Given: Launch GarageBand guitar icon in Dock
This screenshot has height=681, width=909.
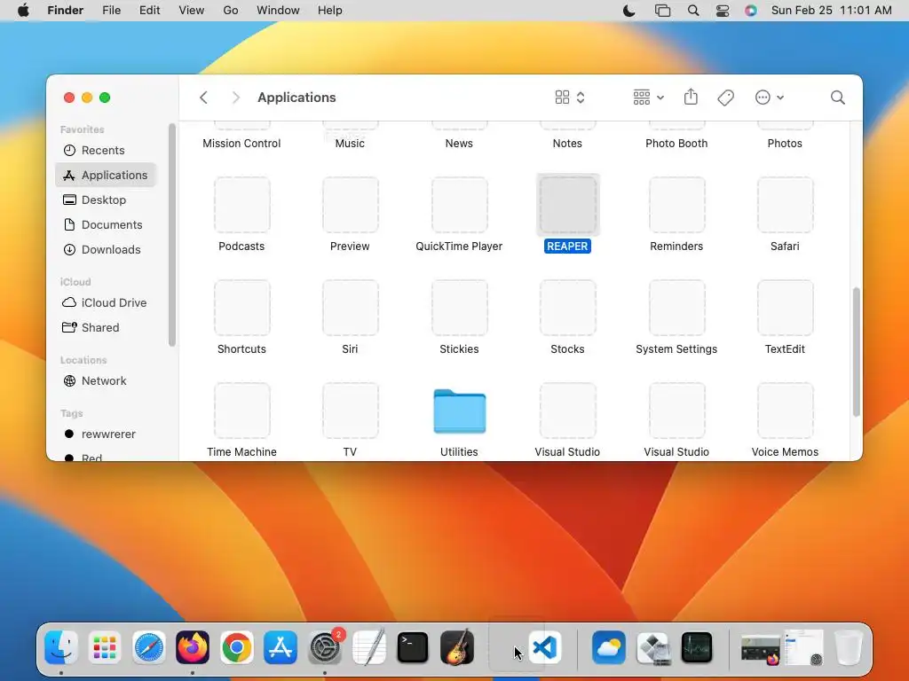Looking at the screenshot, I should tap(457, 646).
